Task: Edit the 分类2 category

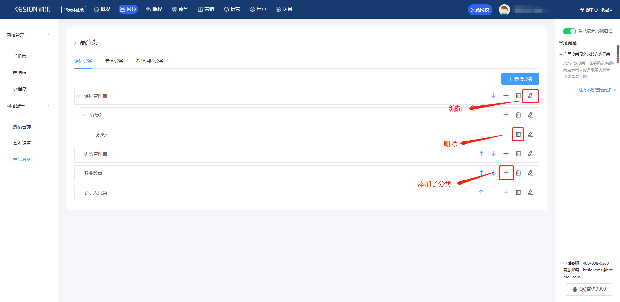Action: pyautogui.click(x=530, y=115)
